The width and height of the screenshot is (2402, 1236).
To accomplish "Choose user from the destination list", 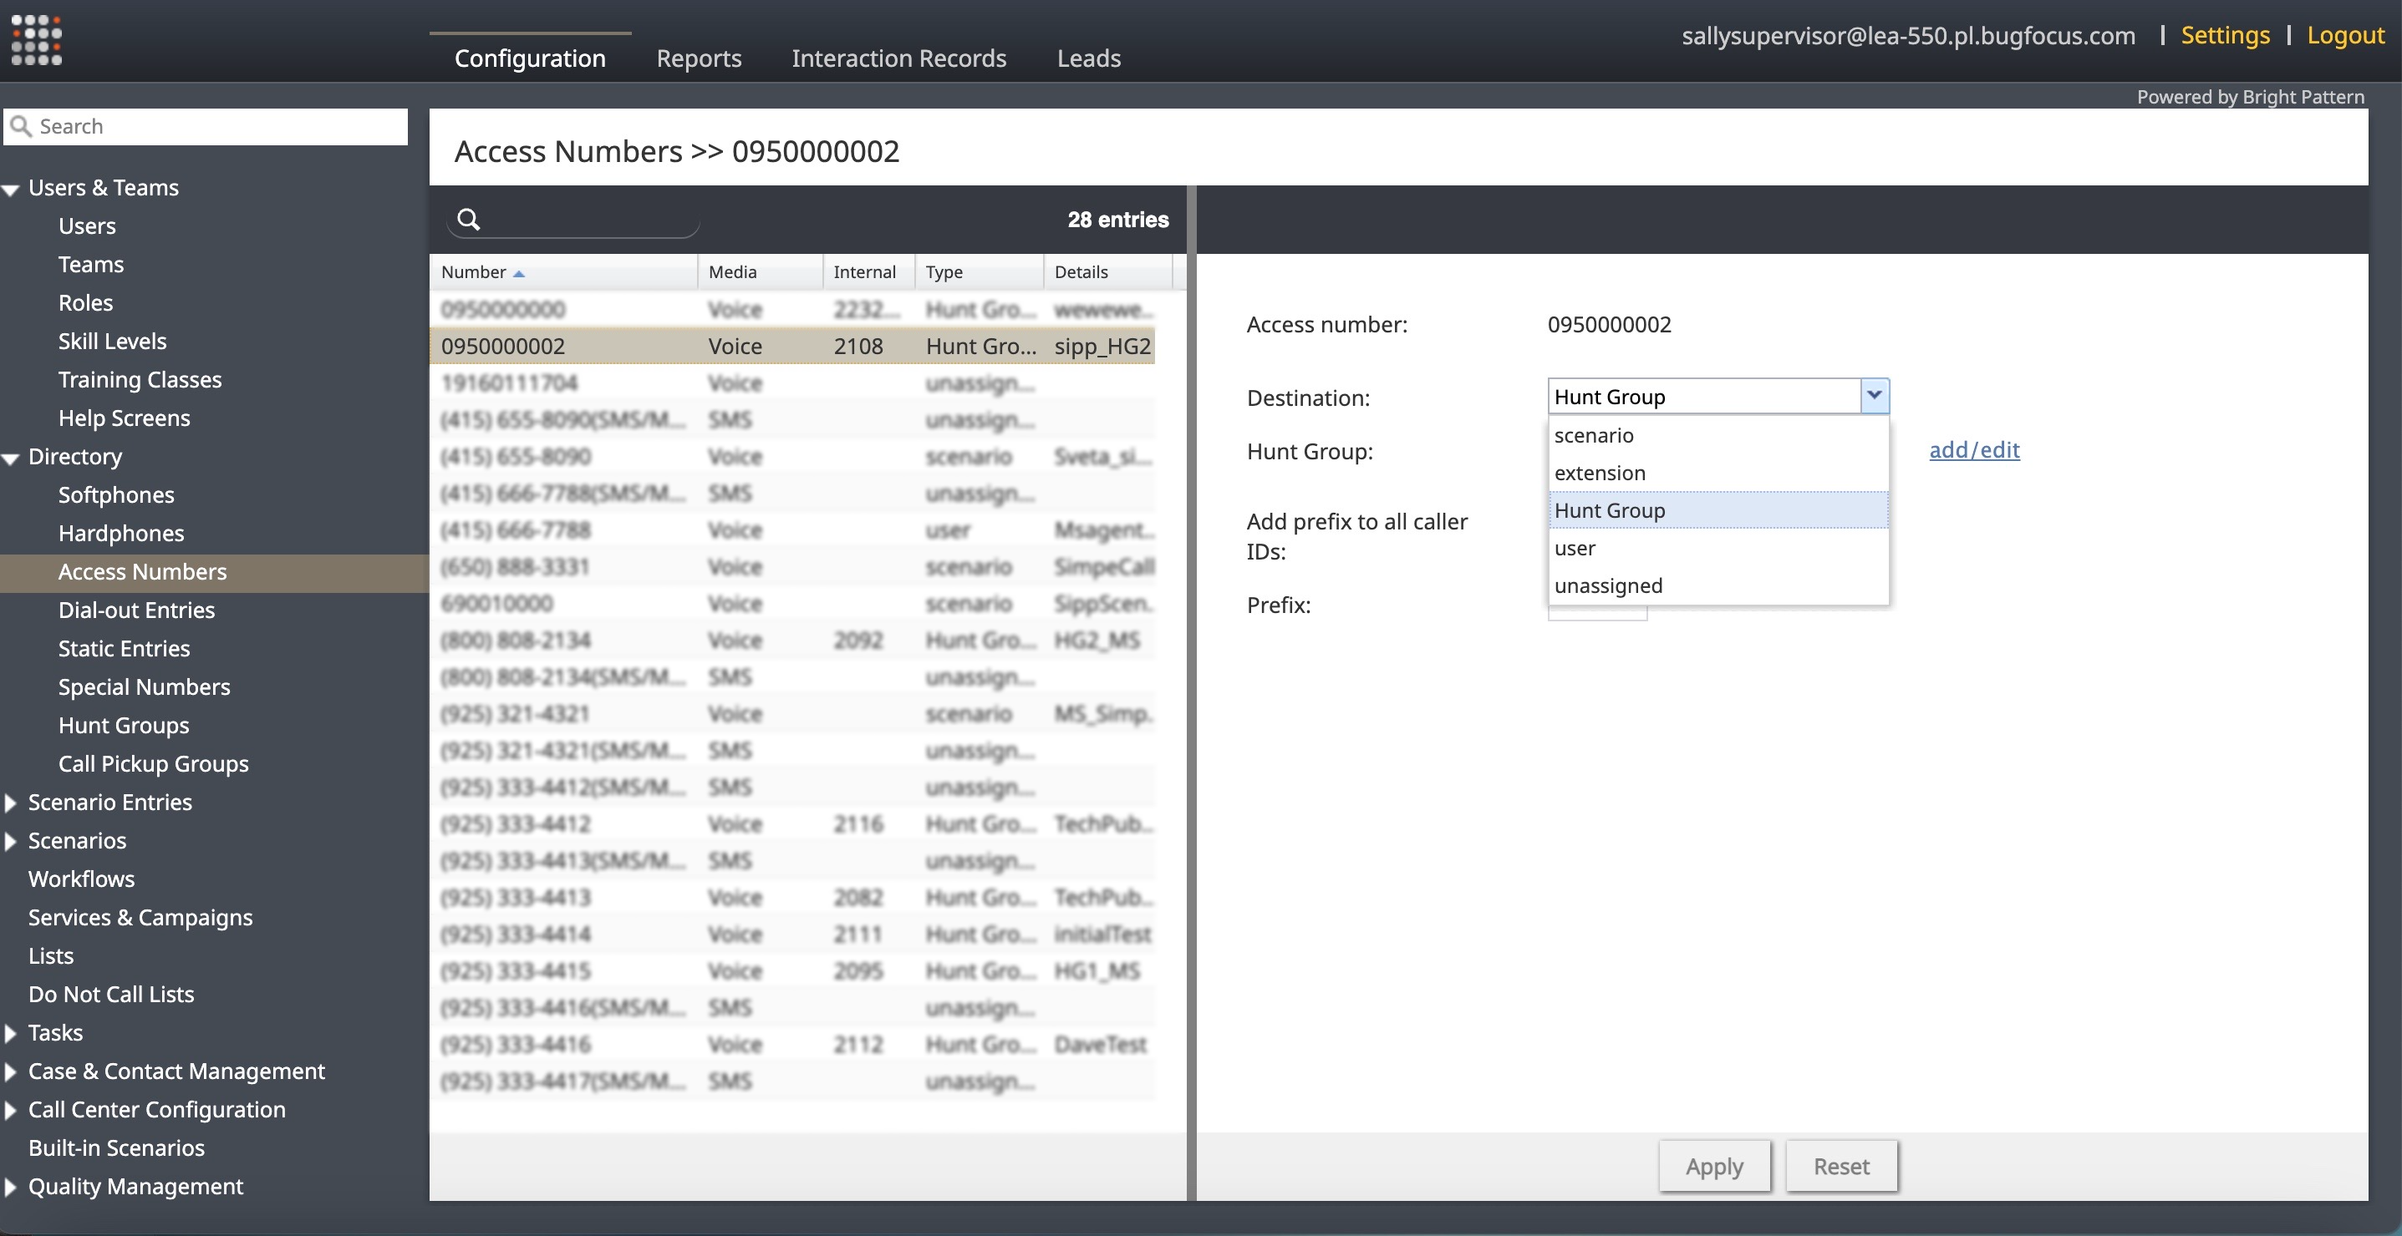I will coord(1718,548).
